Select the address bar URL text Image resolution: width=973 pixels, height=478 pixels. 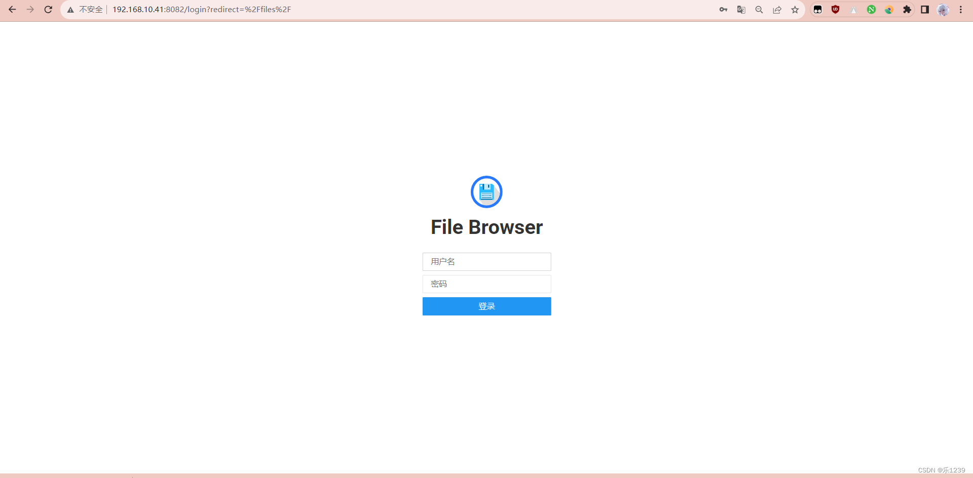(202, 10)
